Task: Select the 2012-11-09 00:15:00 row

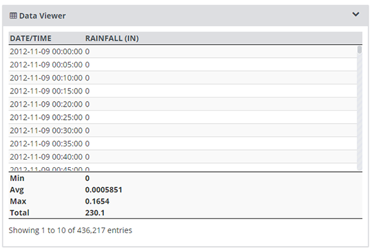Action: (x=183, y=91)
